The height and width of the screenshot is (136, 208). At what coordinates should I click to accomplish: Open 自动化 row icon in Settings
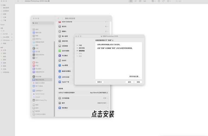tap(60, 60)
